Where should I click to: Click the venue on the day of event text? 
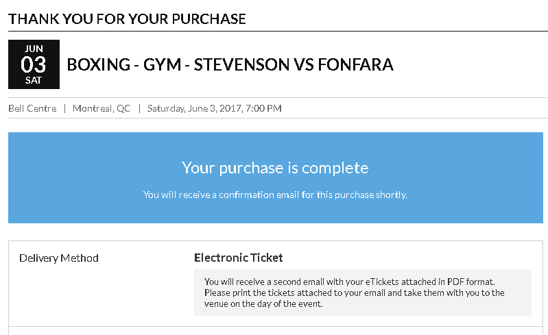[263, 303]
